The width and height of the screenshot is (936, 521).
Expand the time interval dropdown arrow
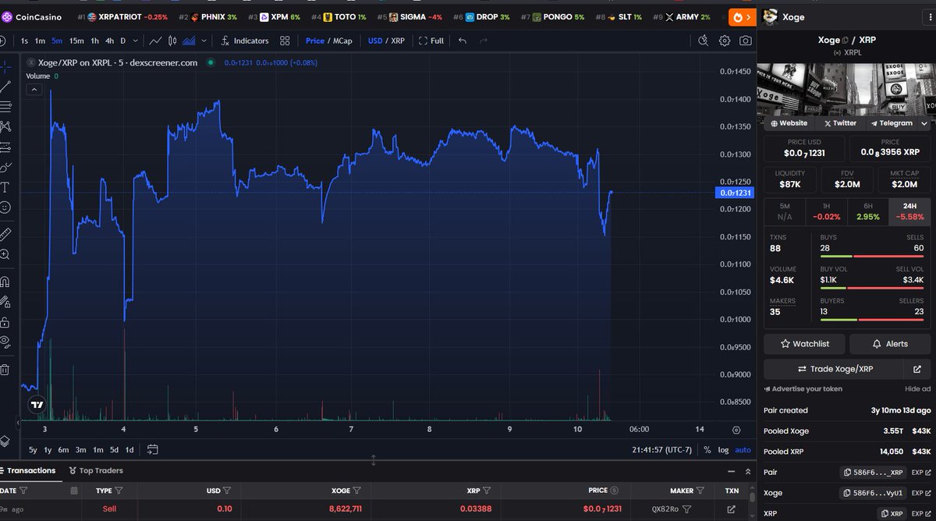tap(136, 41)
